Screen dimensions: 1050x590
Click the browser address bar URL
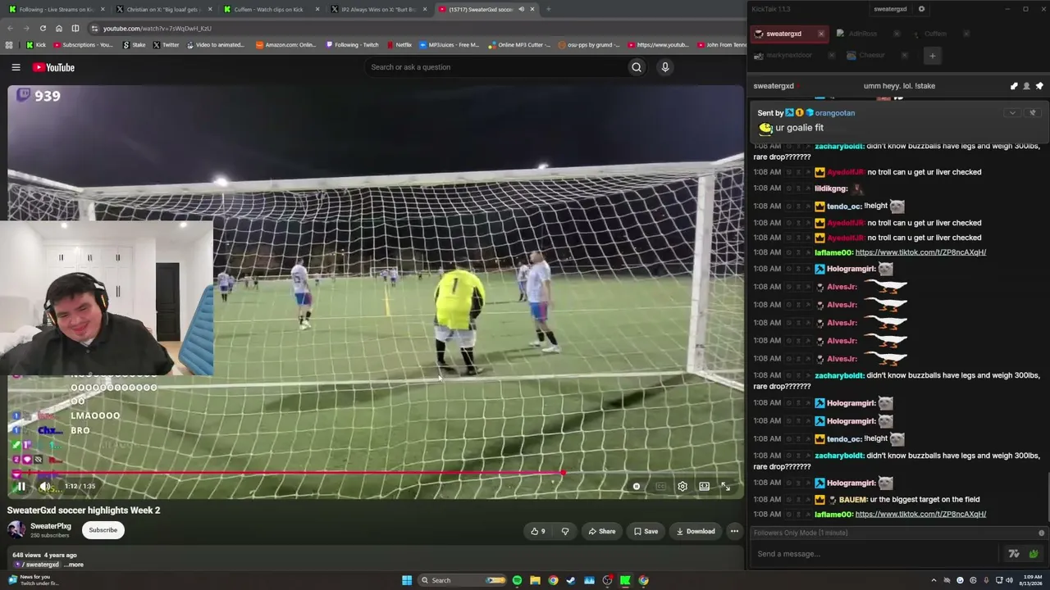[157, 28]
